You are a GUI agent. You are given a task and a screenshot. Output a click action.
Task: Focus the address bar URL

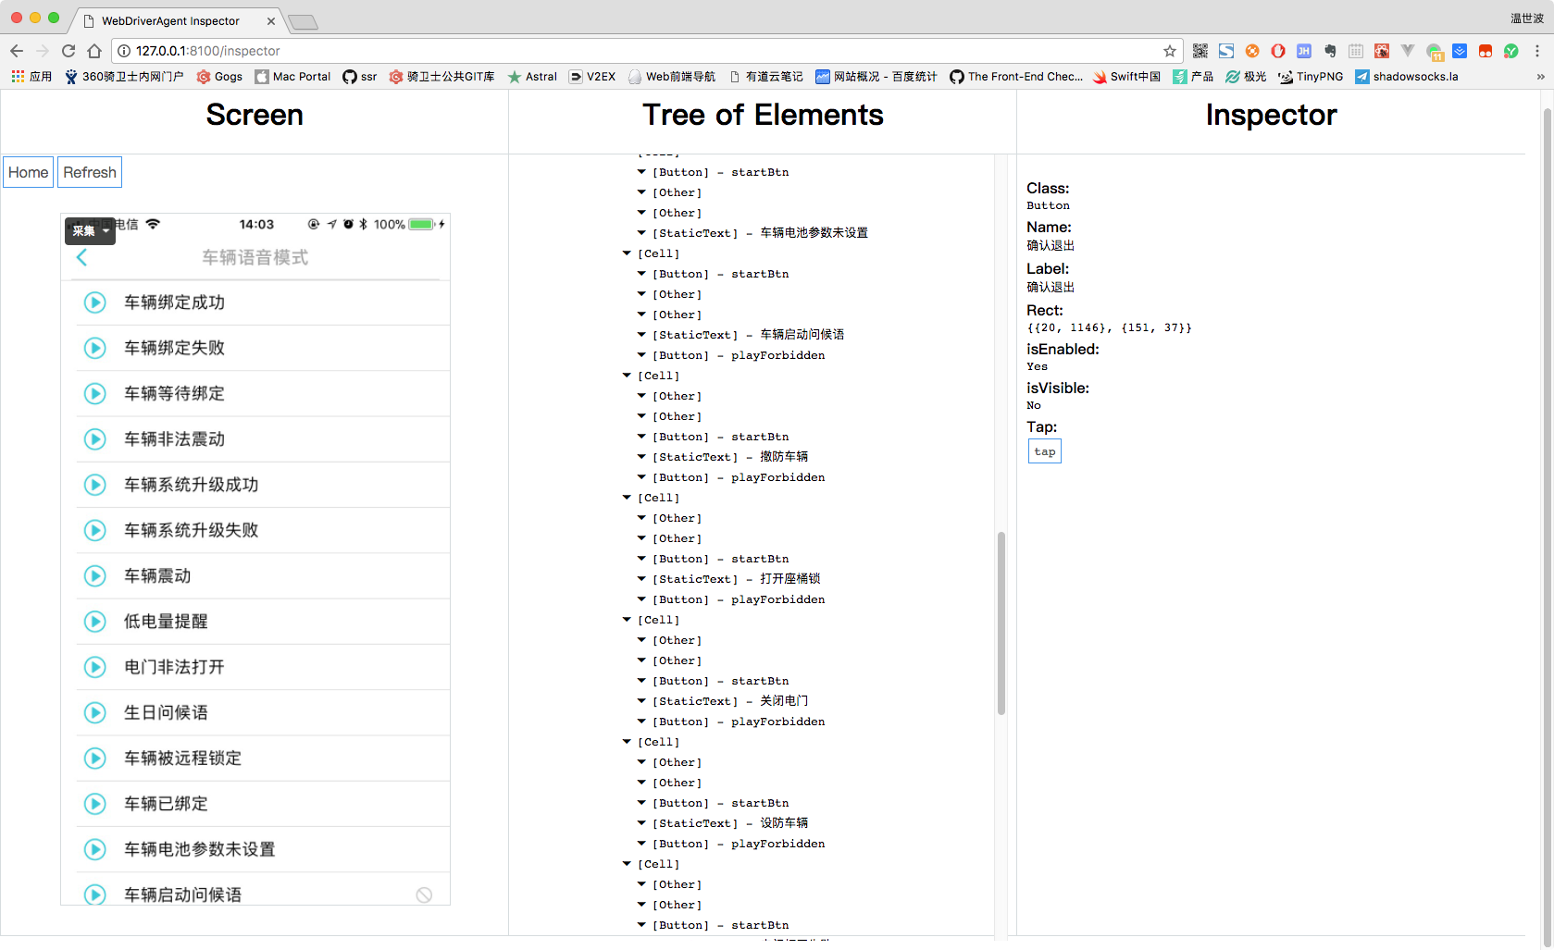point(639,51)
